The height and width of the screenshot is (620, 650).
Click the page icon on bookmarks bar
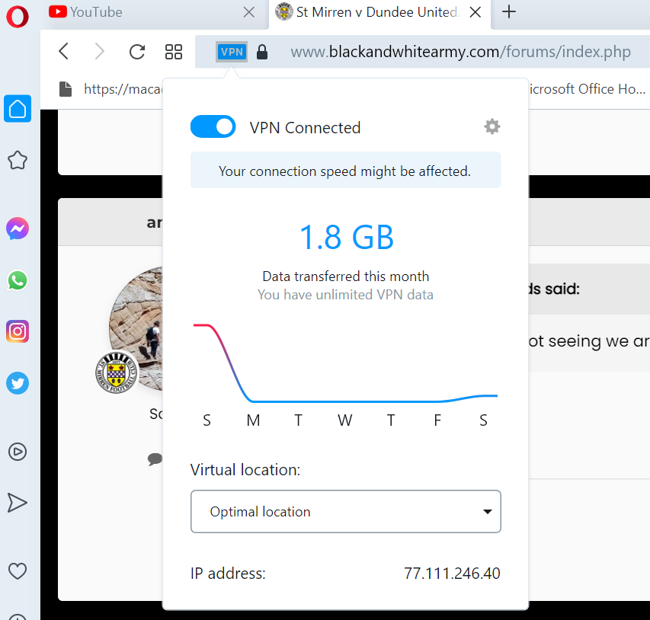coord(66,88)
